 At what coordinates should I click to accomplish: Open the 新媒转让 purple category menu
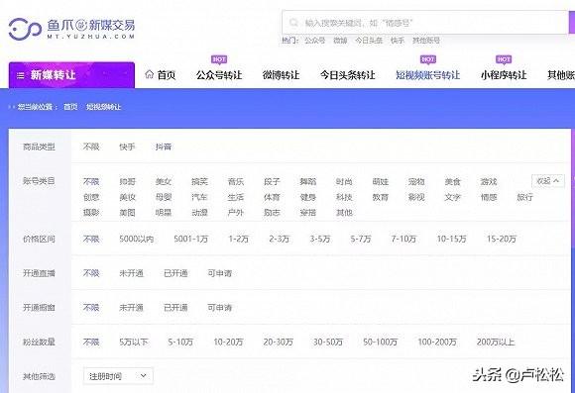pyautogui.click(x=71, y=75)
